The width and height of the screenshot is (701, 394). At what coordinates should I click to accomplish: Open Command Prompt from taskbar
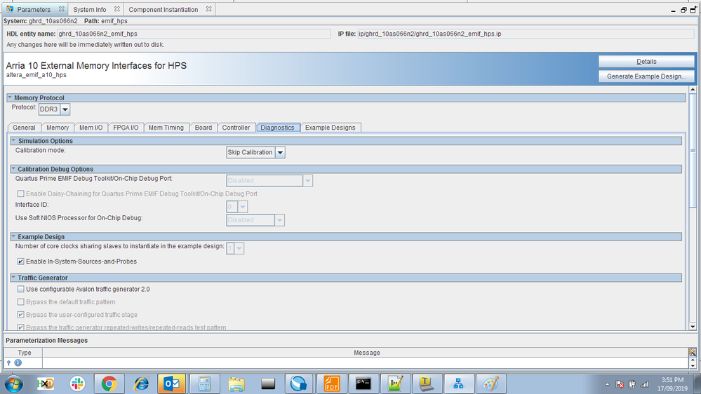pos(363,383)
